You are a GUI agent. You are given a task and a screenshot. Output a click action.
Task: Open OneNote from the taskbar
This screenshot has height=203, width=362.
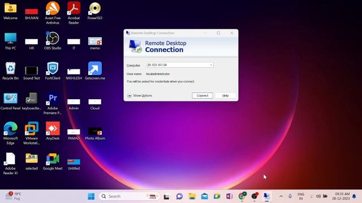pos(230,196)
